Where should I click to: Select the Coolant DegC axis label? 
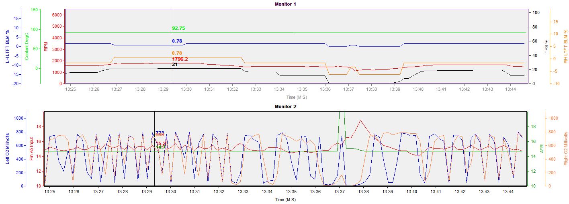pos(27,47)
